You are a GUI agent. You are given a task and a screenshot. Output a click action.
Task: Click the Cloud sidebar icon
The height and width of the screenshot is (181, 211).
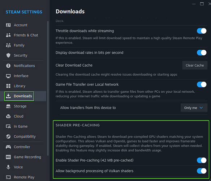point(8,116)
